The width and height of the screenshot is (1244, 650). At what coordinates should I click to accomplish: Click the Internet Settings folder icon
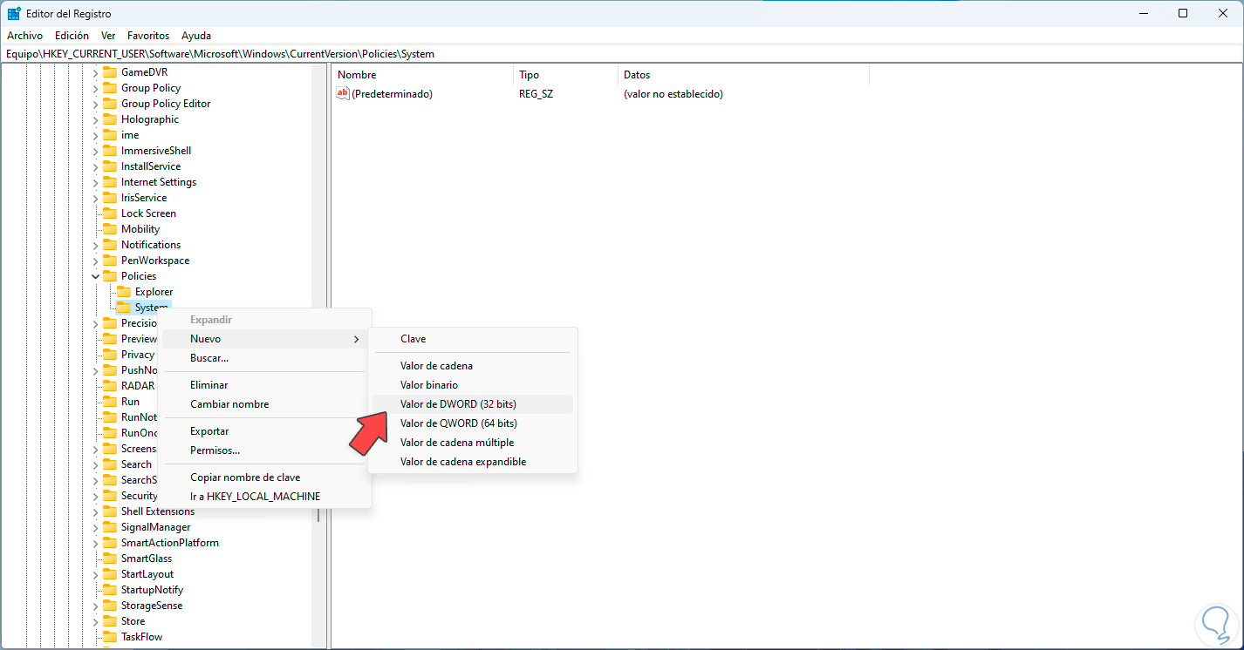coord(110,182)
